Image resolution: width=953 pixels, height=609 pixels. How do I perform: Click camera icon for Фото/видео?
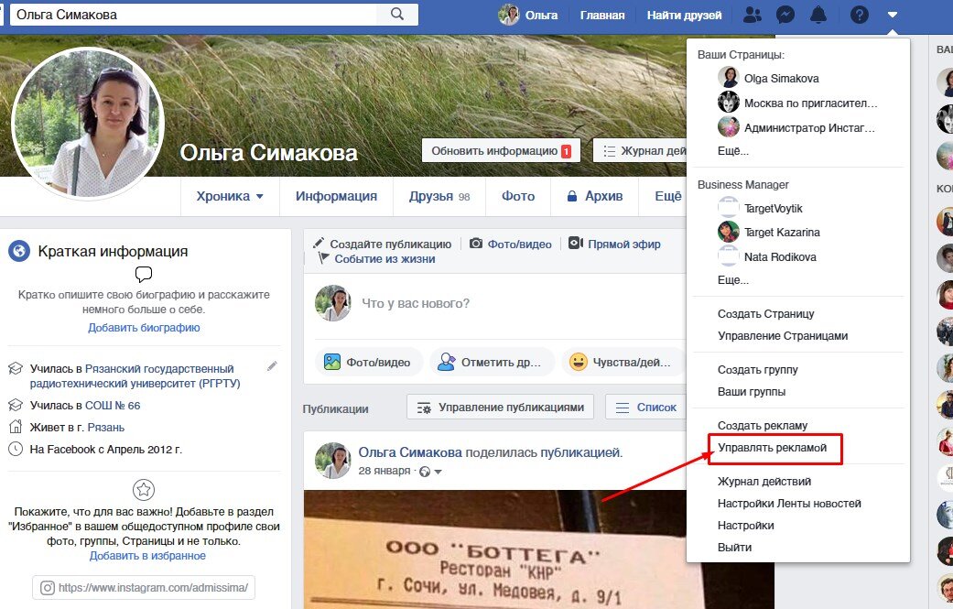click(x=476, y=243)
